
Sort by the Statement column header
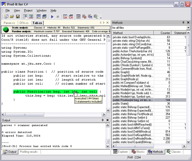click(x=179, y=33)
